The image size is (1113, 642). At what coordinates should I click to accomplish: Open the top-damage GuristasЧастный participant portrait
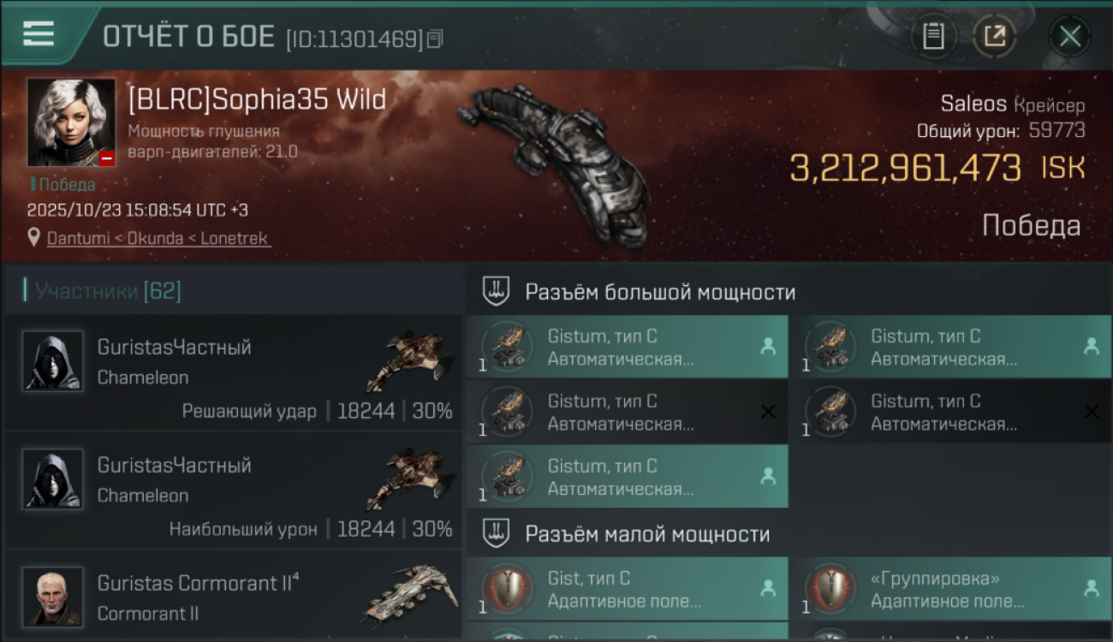pos(53,479)
